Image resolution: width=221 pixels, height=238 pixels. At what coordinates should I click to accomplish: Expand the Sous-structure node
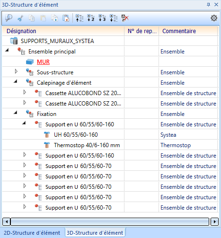16,71
